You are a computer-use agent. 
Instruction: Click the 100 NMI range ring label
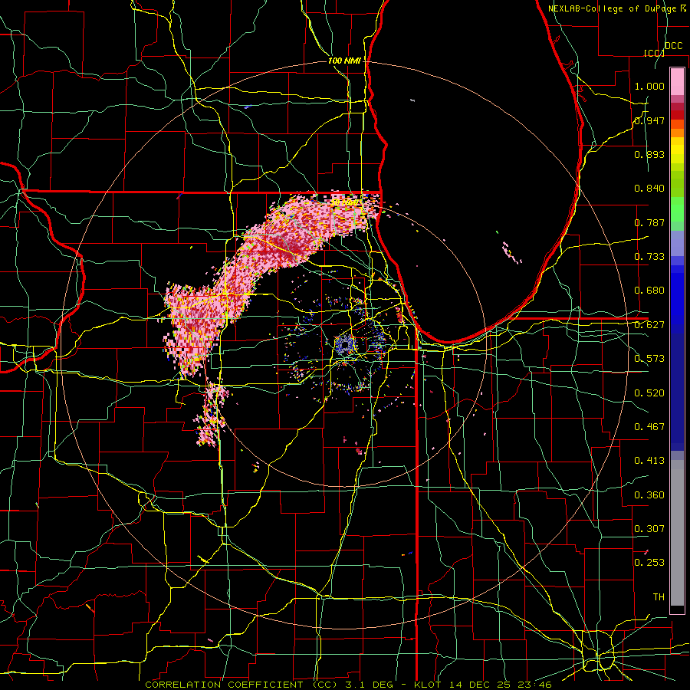344,61
